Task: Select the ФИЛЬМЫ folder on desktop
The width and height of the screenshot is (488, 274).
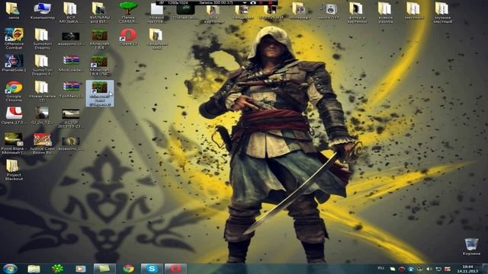Action: 99,12
